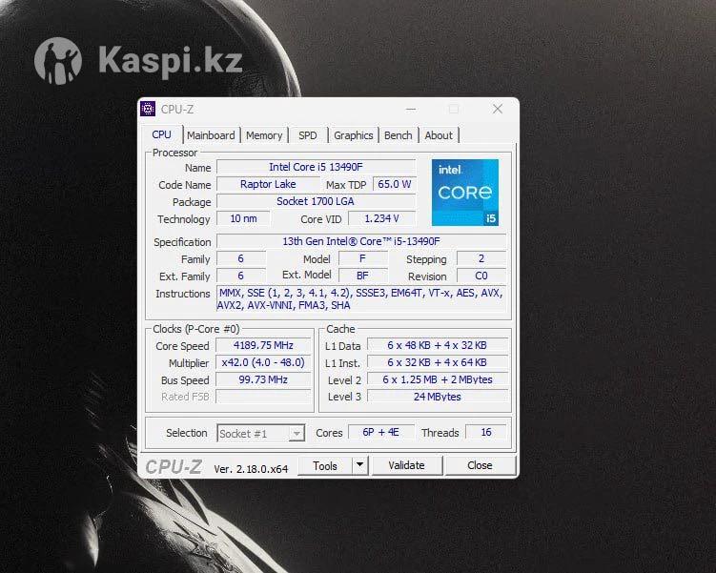Show the About tab

pos(439,135)
